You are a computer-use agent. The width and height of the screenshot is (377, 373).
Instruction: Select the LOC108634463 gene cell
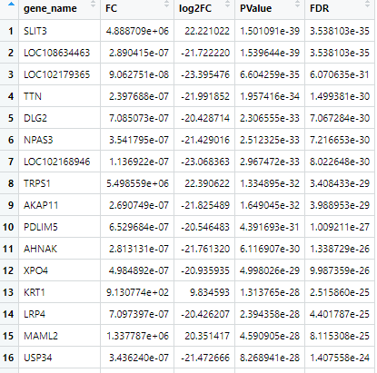(x=59, y=53)
